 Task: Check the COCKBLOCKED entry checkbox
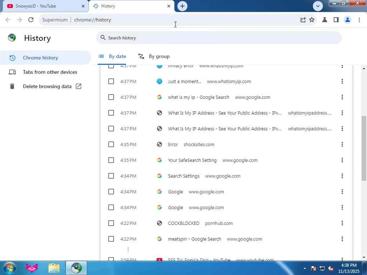[111, 223]
